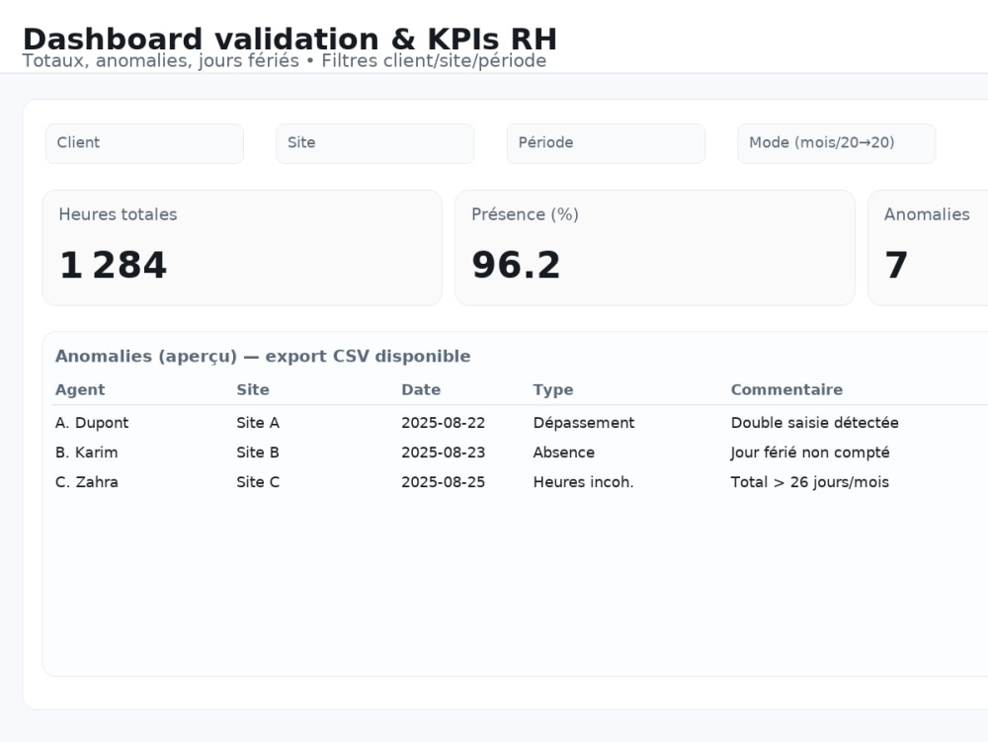This screenshot has height=742, width=988.
Task: Click the Dashboard validation & KPIs RH title
Action: click(x=289, y=40)
